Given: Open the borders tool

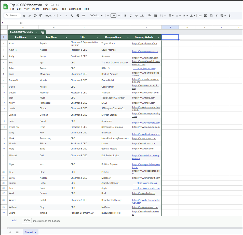Looking at the screenshot, I should [155, 16].
